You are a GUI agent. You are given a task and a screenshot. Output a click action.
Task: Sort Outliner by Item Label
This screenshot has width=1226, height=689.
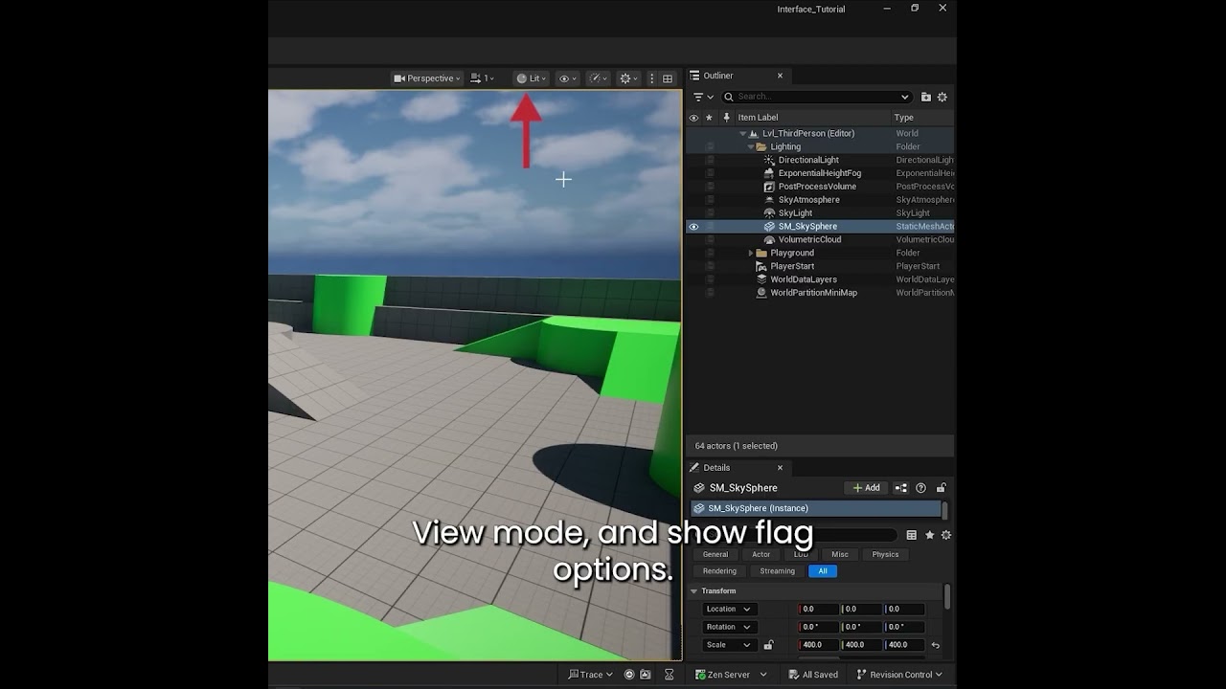click(x=758, y=118)
